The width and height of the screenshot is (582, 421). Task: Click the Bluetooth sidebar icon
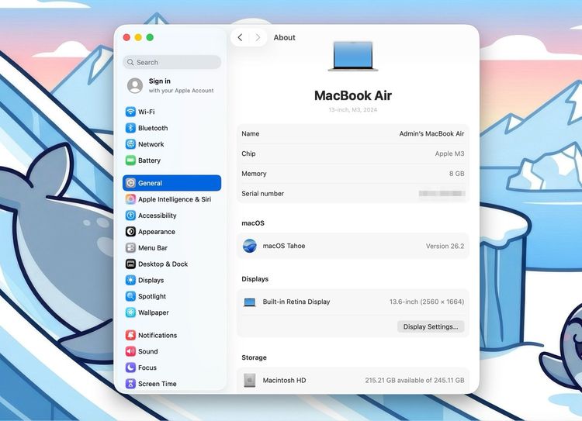(130, 128)
